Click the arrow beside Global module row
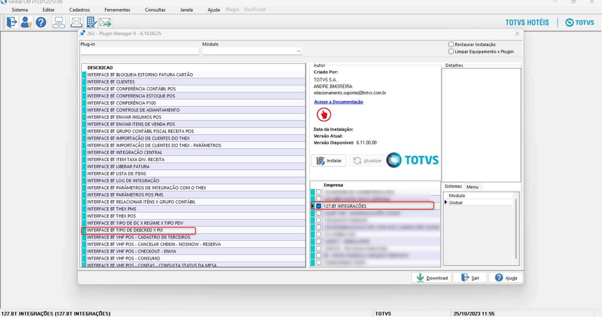This screenshot has width=602, height=317. [x=446, y=202]
